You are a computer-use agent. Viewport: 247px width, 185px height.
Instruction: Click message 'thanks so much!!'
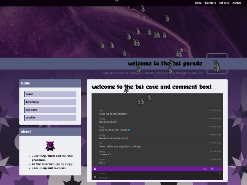click(x=108, y=122)
